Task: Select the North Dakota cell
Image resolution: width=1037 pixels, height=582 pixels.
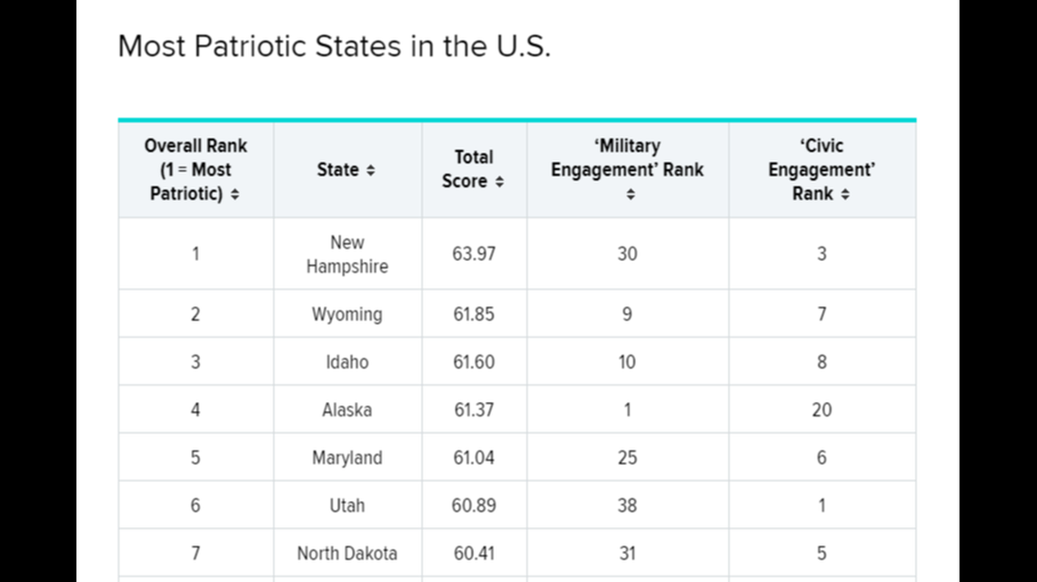Action: pyautogui.click(x=347, y=553)
